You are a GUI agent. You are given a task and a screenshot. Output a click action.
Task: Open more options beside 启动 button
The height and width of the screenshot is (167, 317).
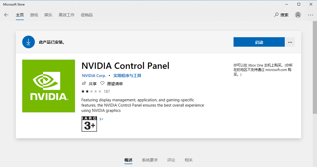click(290, 42)
